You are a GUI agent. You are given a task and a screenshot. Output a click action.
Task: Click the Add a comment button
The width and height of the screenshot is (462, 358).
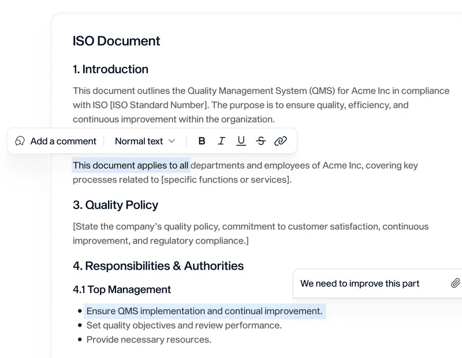click(x=56, y=141)
